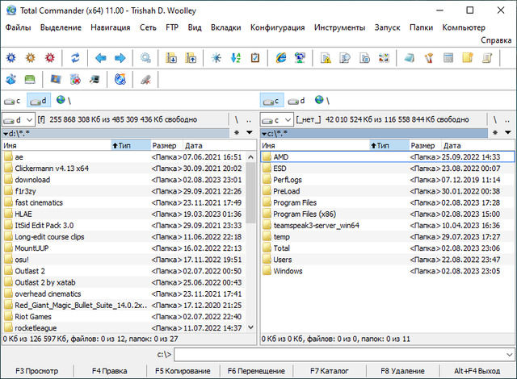Select the Program Files (x86) folder

[x=305, y=214]
